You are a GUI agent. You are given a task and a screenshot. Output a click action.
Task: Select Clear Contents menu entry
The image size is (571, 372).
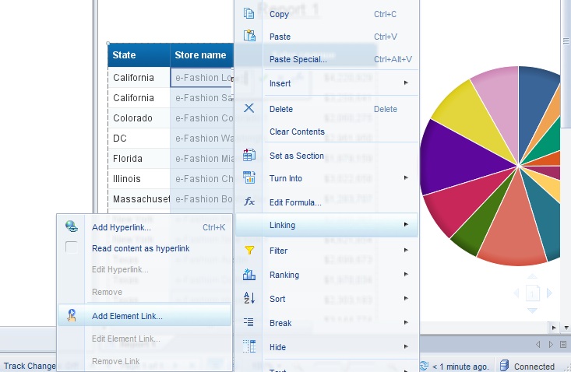[x=327, y=132]
